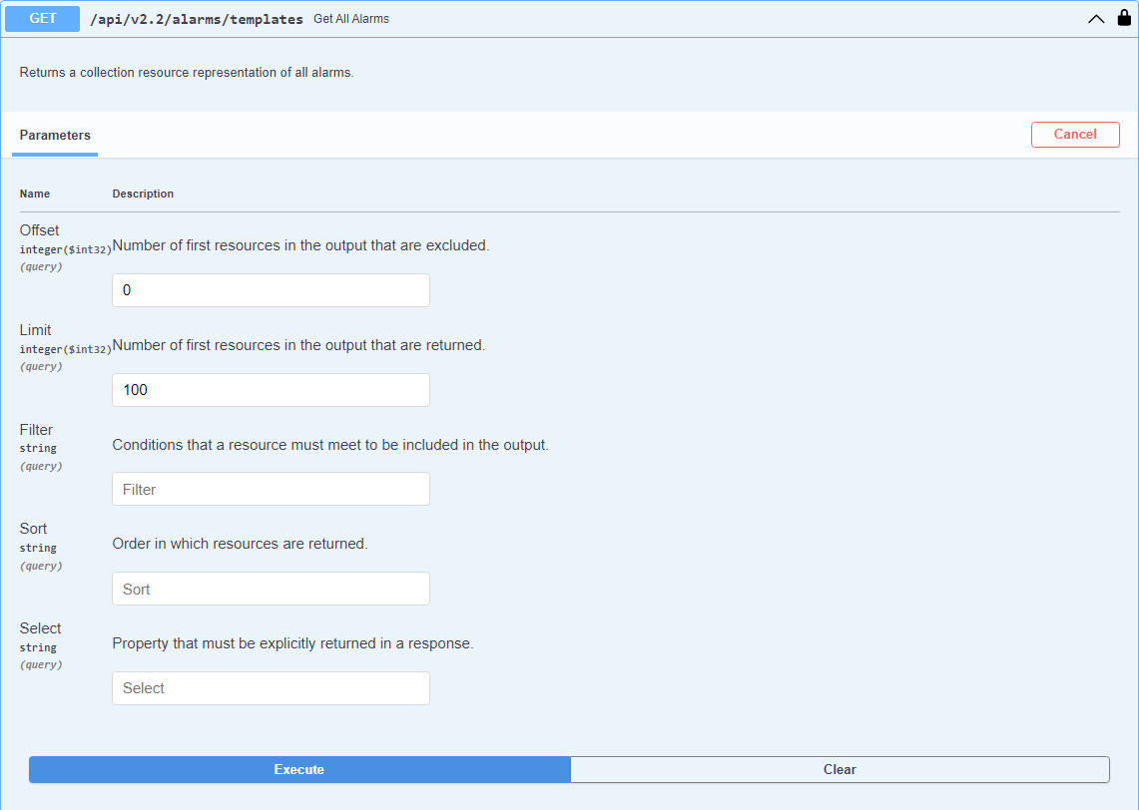Click the /api/v2.2/alarms/templates endpoint path
This screenshot has width=1139, height=810.
(197, 19)
